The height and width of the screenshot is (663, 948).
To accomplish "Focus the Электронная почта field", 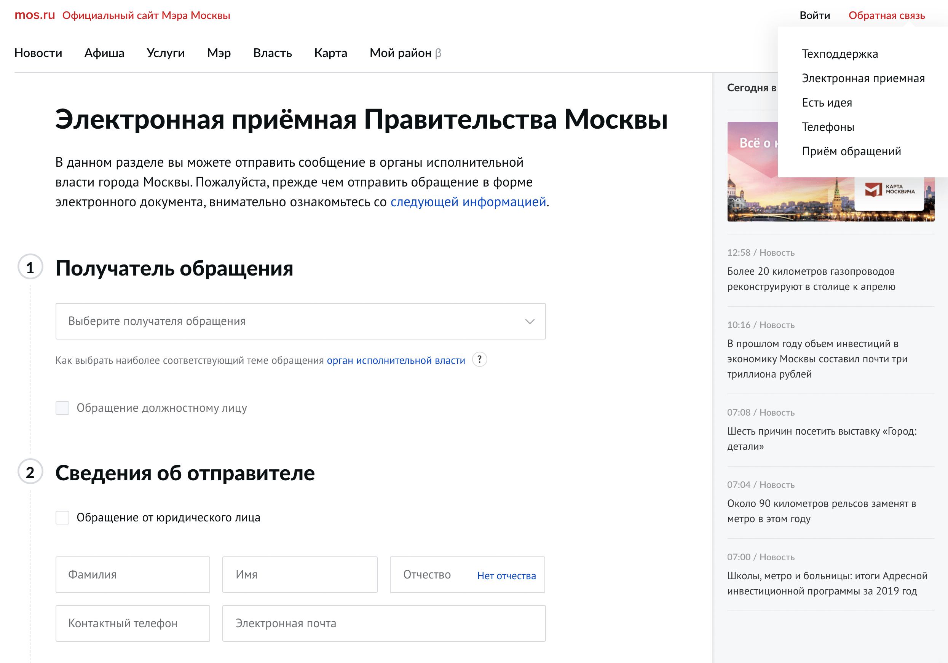I will pyautogui.click(x=383, y=623).
